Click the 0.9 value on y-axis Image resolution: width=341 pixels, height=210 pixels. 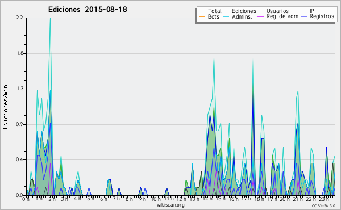pyautogui.click(x=19, y=124)
